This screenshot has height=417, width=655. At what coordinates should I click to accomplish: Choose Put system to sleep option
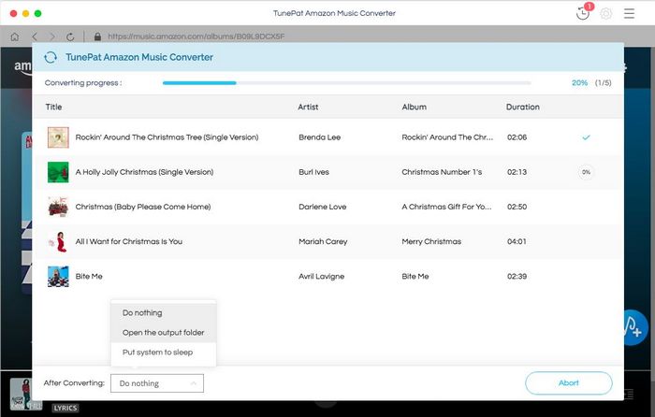pyautogui.click(x=164, y=352)
